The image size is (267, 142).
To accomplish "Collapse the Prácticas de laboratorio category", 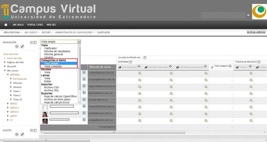I will click(x=259, y=62).
